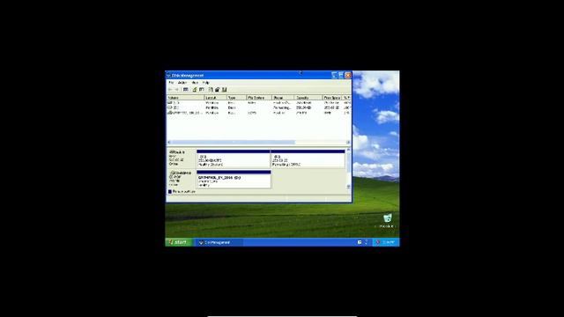Sort by the File System column header
The image size is (564, 317).
click(x=258, y=98)
